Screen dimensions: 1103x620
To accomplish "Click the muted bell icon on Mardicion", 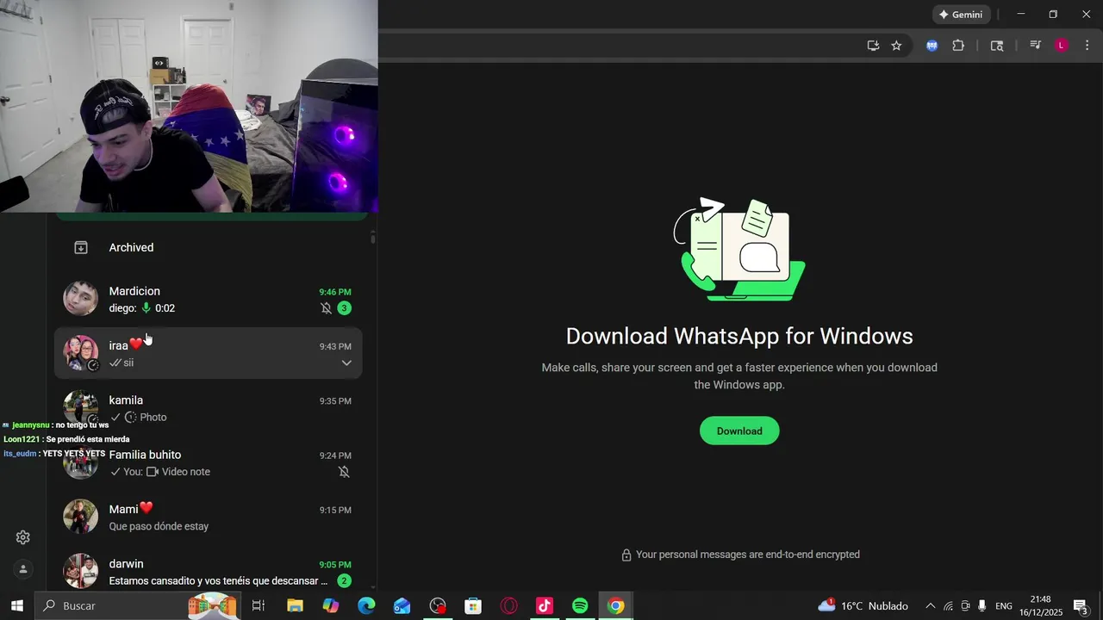I will [x=326, y=308].
